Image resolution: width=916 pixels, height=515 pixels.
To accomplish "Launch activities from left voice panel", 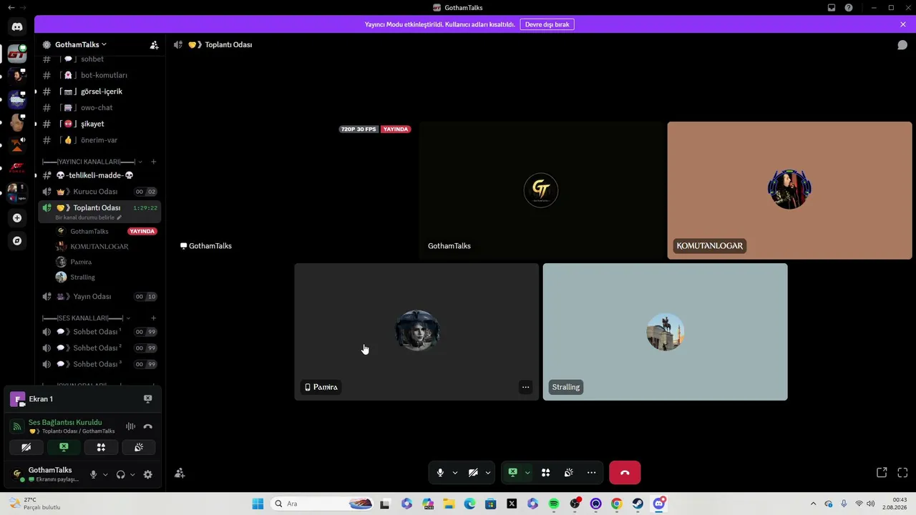I will pyautogui.click(x=101, y=447).
